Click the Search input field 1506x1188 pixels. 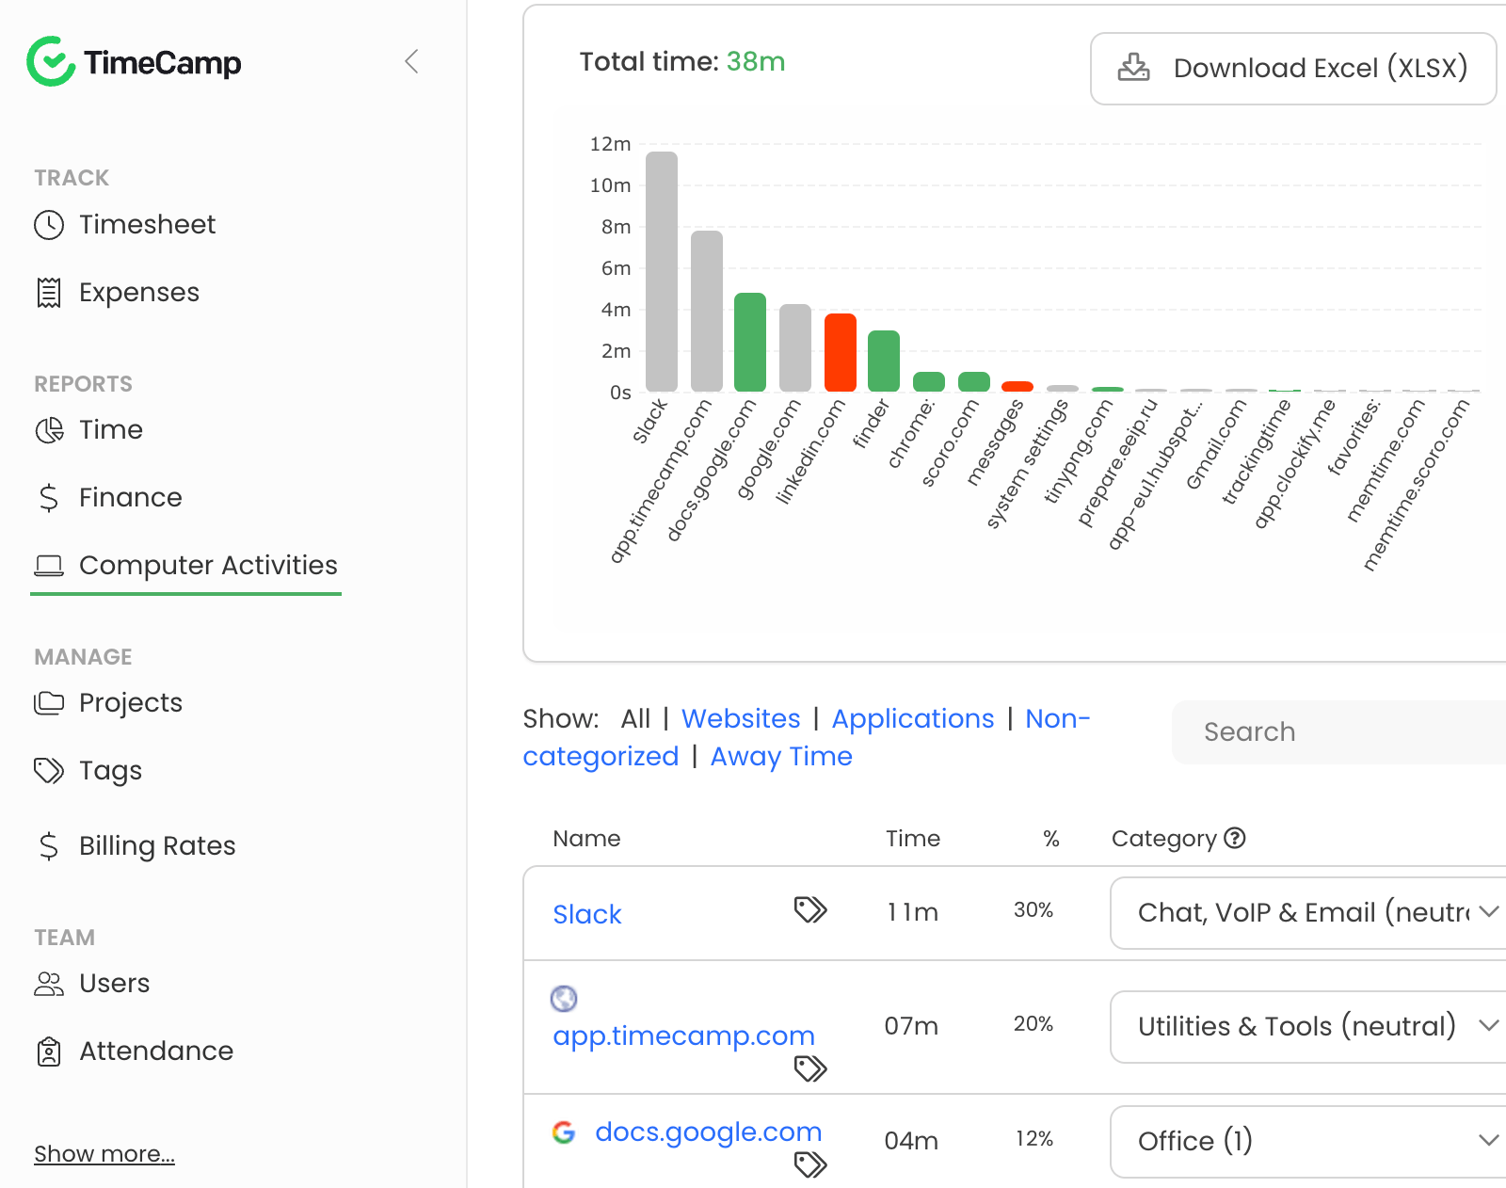click(x=1338, y=732)
